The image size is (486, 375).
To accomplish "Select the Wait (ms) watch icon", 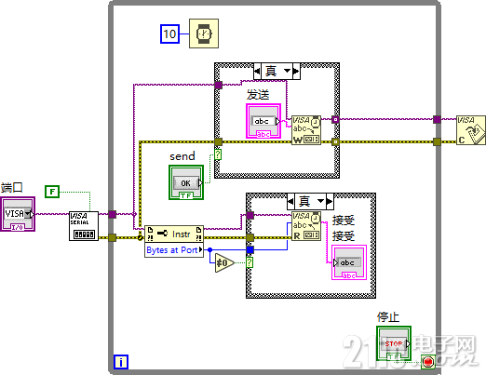I will click(x=204, y=33).
